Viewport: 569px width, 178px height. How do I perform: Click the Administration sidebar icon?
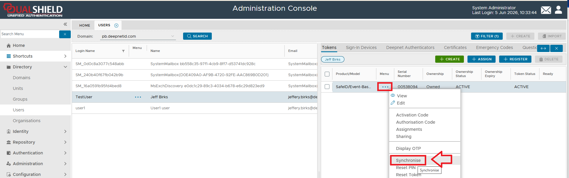click(9, 164)
